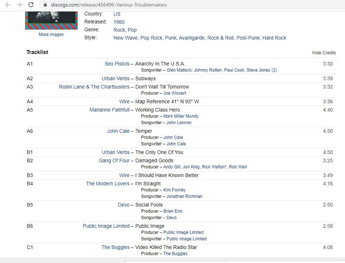Click Gang Of Four artist link

[x=114, y=160]
